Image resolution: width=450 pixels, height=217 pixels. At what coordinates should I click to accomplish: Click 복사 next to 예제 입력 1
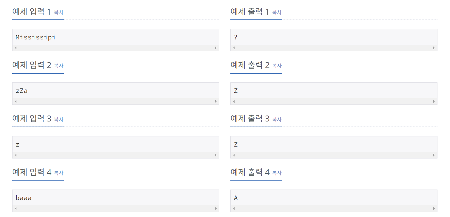[58, 13]
